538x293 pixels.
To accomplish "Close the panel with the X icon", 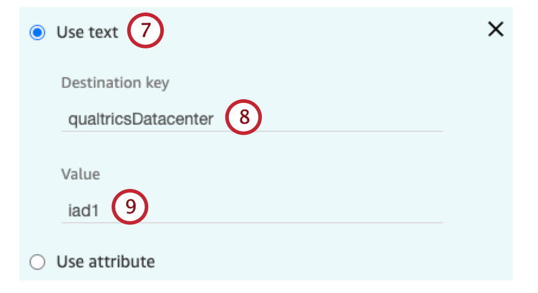I will [x=496, y=29].
